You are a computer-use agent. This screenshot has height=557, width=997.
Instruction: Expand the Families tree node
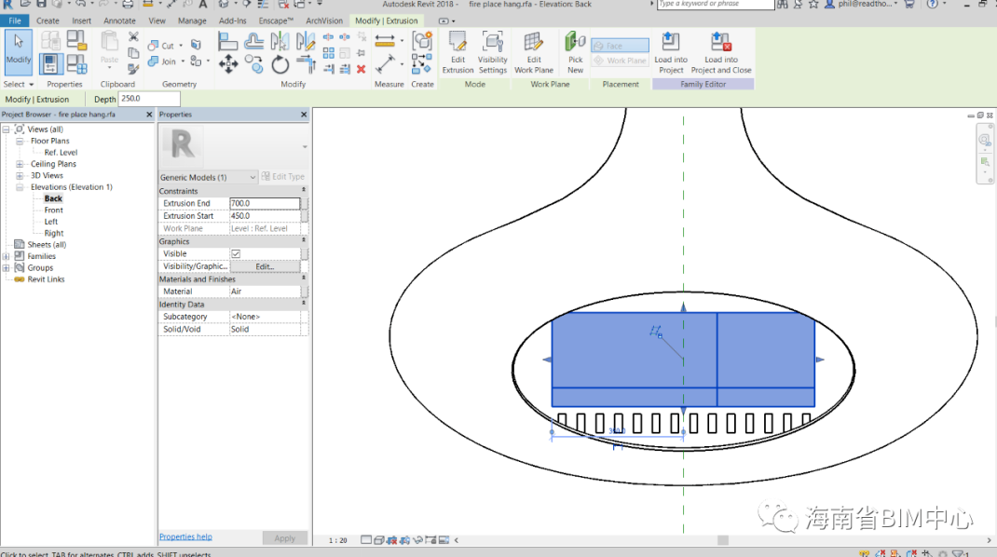[6, 256]
